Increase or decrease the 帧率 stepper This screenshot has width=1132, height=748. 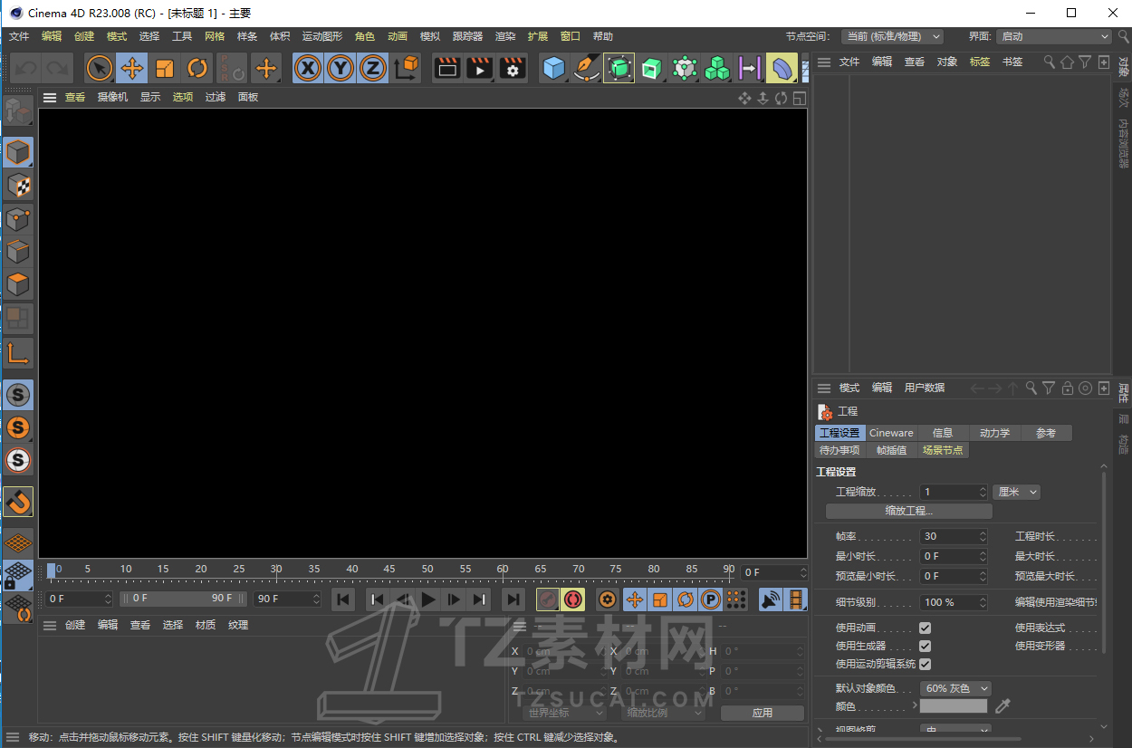coord(983,536)
